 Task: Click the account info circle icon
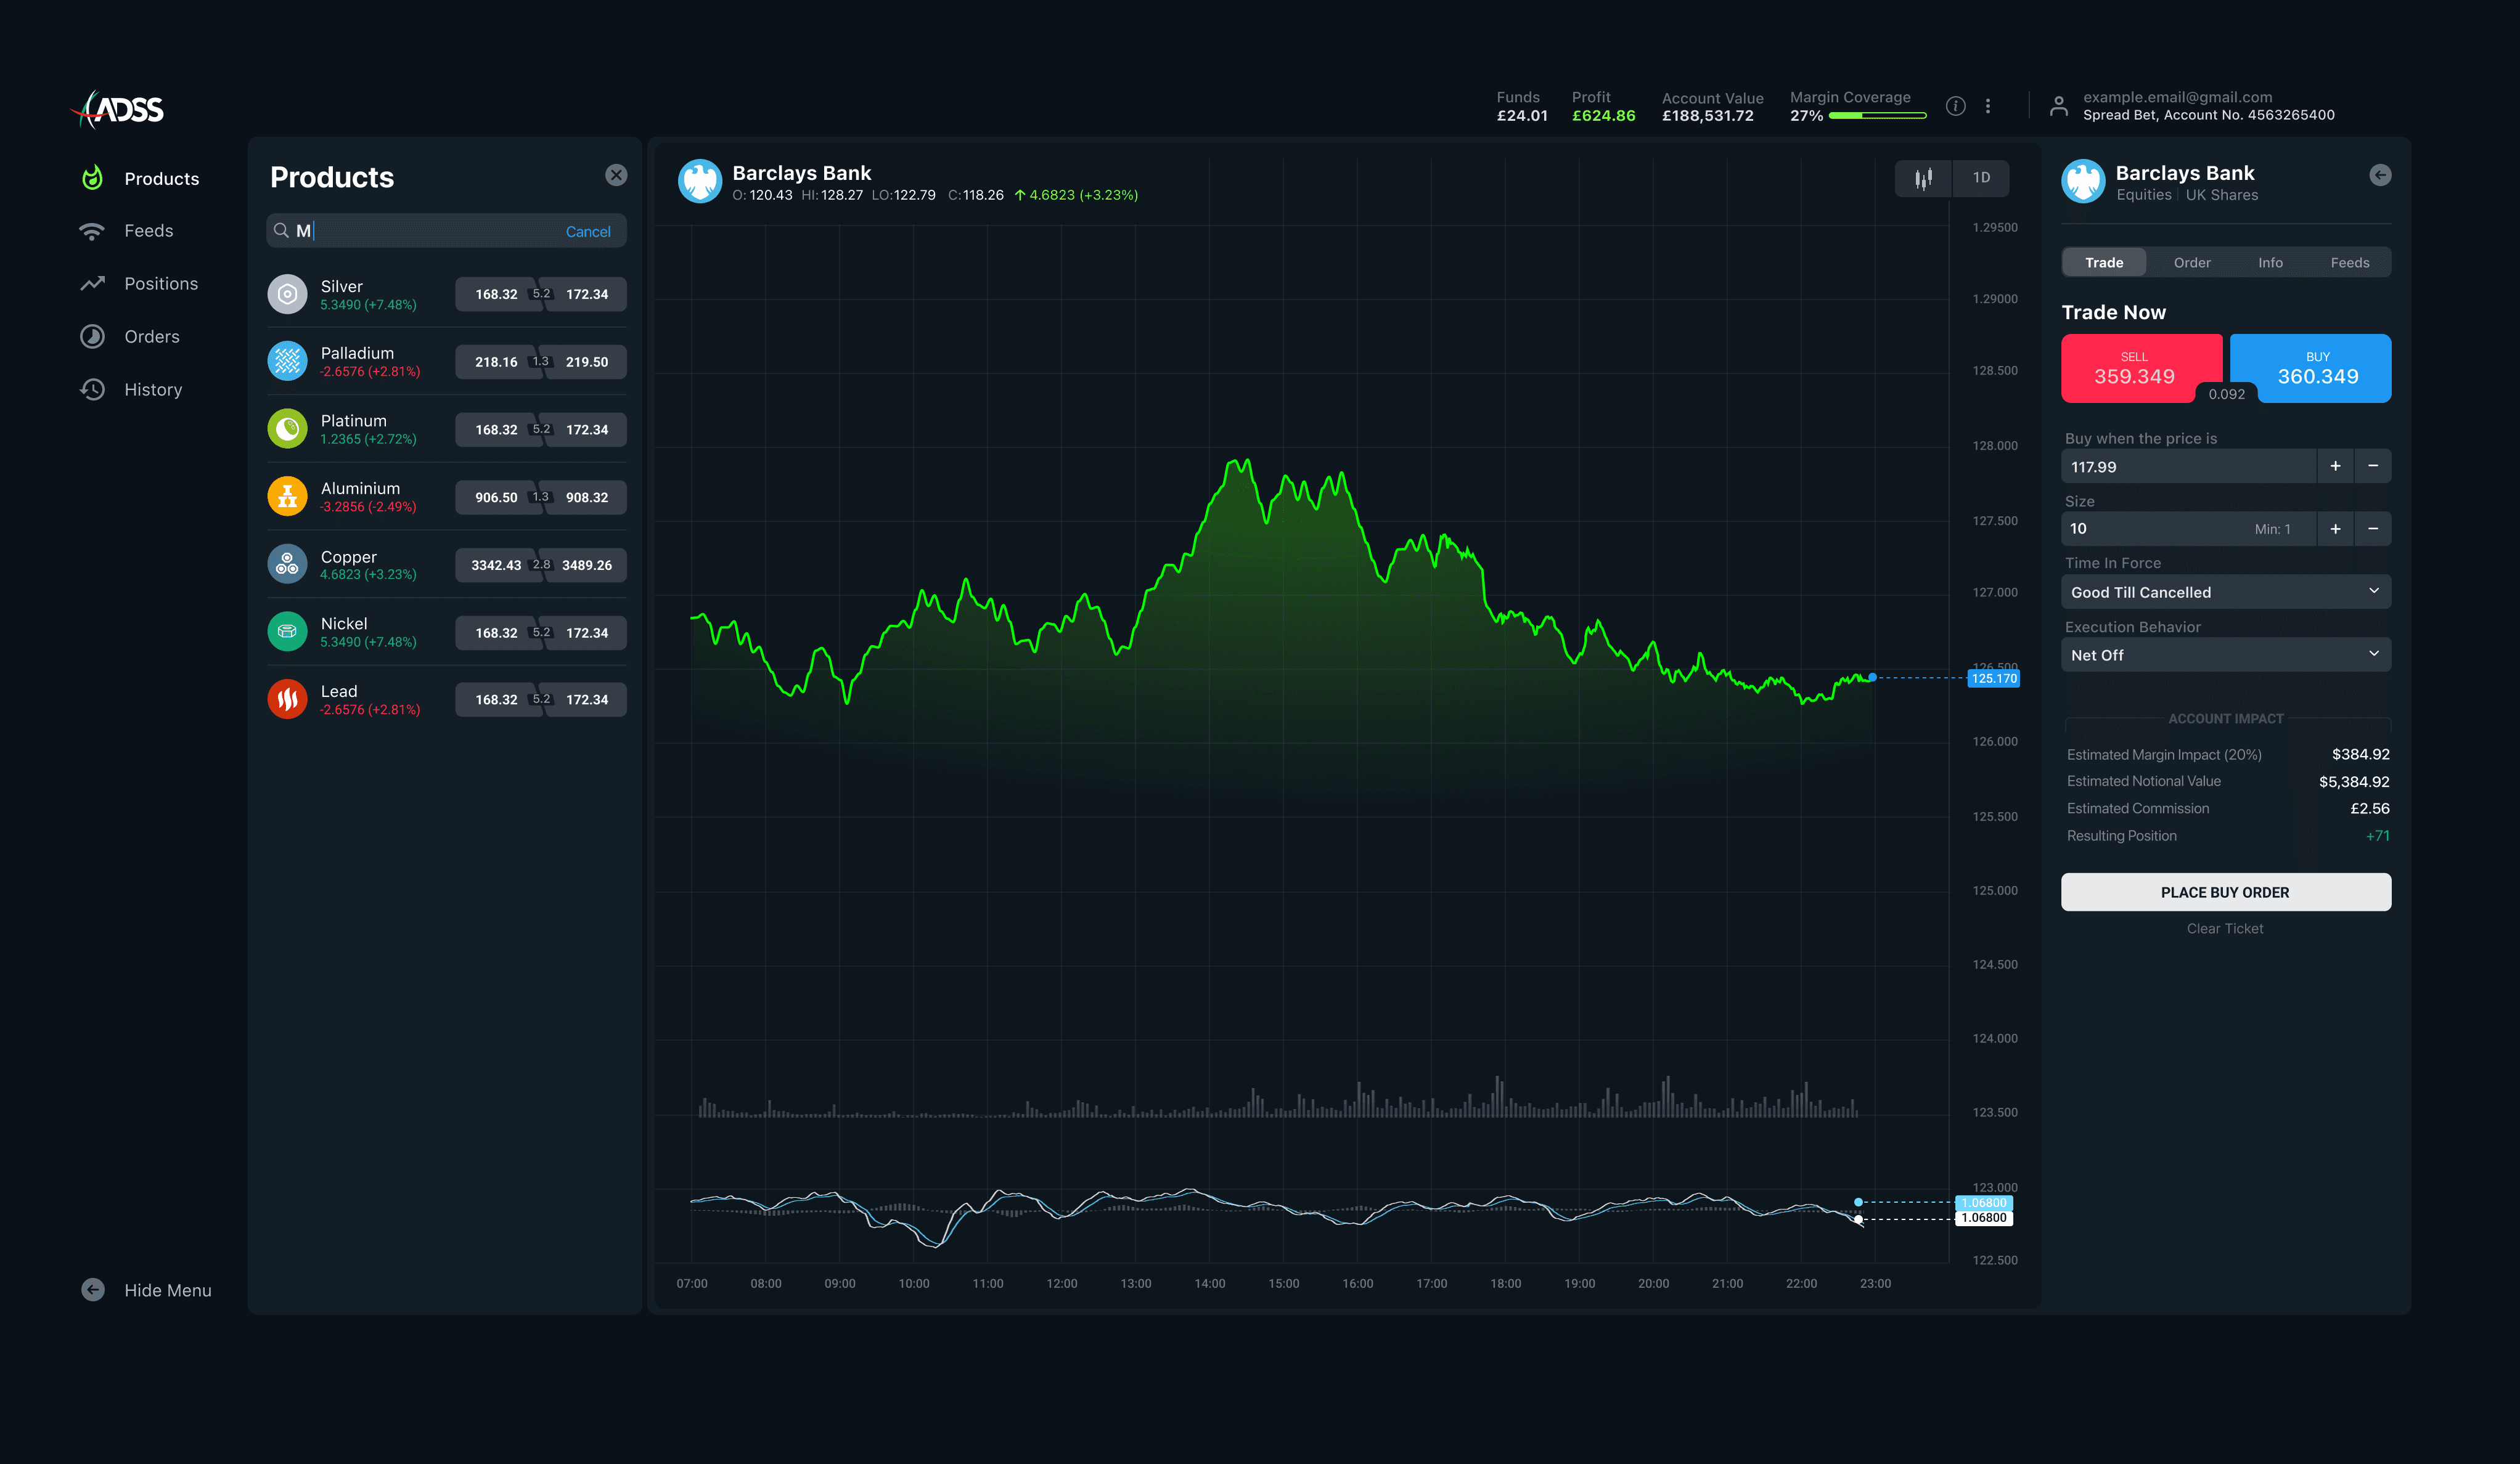tap(1955, 106)
